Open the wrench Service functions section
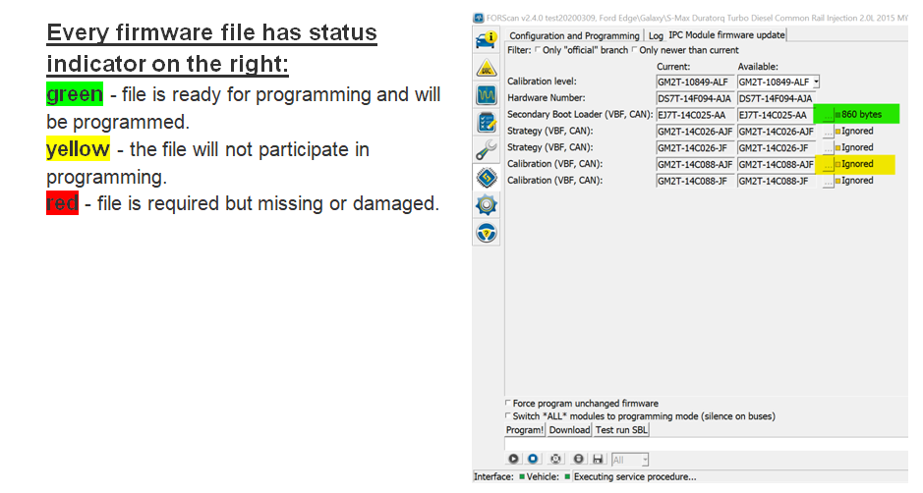 click(x=487, y=150)
